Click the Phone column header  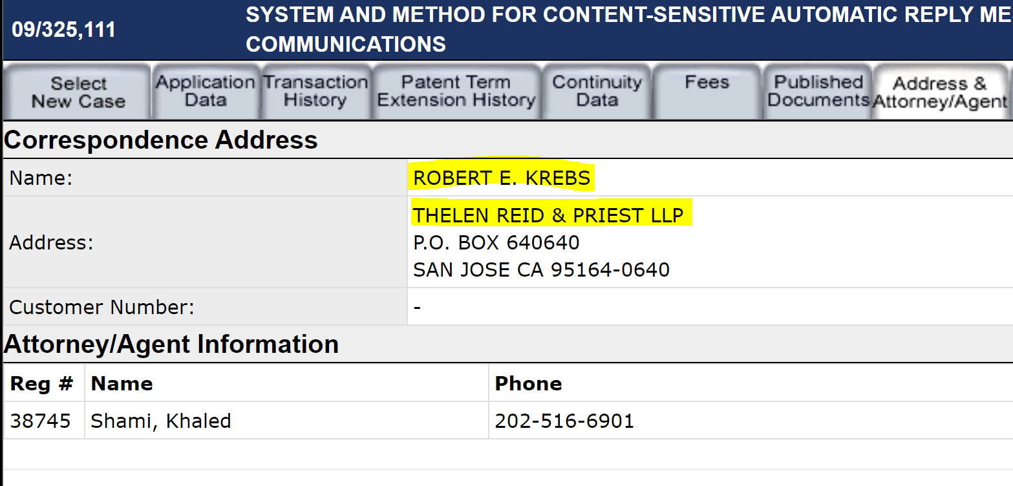[528, 383]
